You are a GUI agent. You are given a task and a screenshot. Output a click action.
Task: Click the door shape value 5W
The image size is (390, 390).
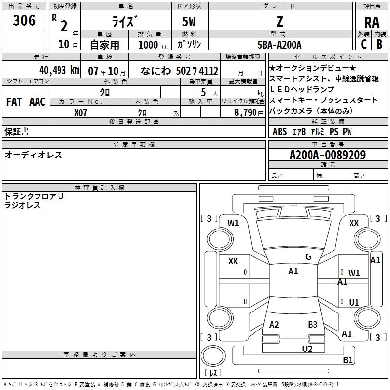pyautogui.click(x=189, y=21)
